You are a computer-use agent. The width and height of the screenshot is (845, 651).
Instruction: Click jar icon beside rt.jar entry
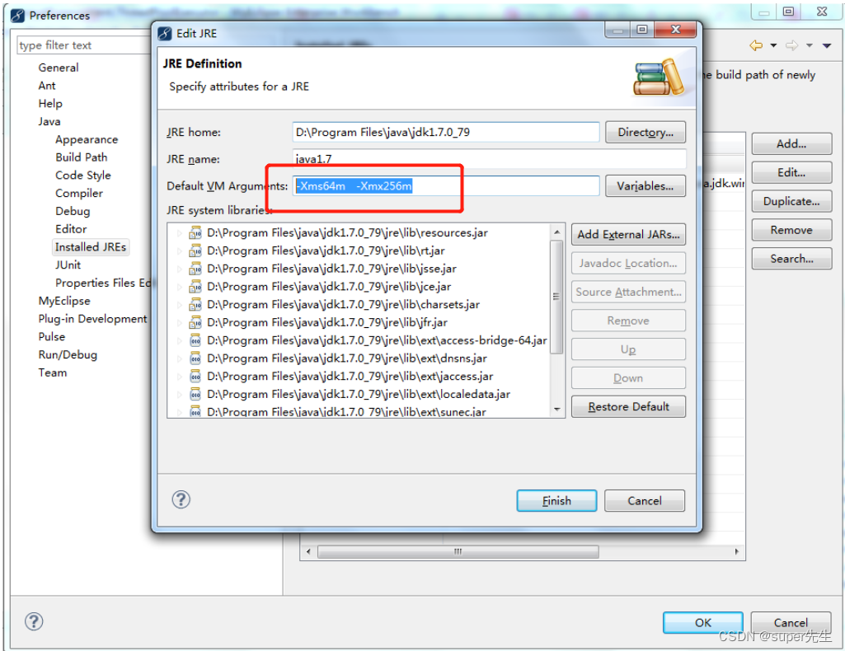[195, 251]
